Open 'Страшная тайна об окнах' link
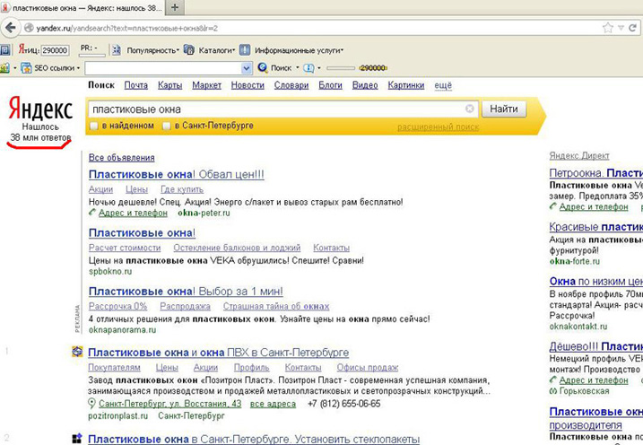Image resolution: width=643 pixels, height=445 pixels. click(276, 306)
